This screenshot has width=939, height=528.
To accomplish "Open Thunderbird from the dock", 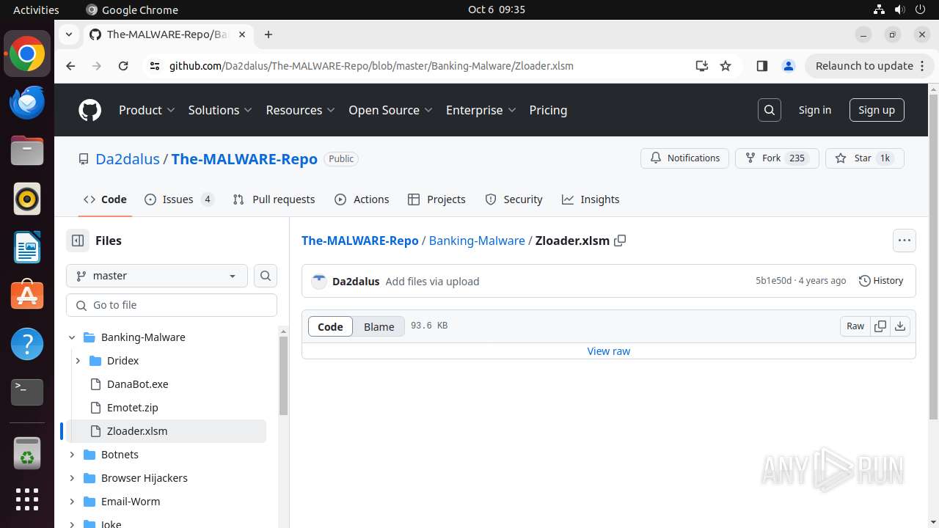I will [27, 102].
